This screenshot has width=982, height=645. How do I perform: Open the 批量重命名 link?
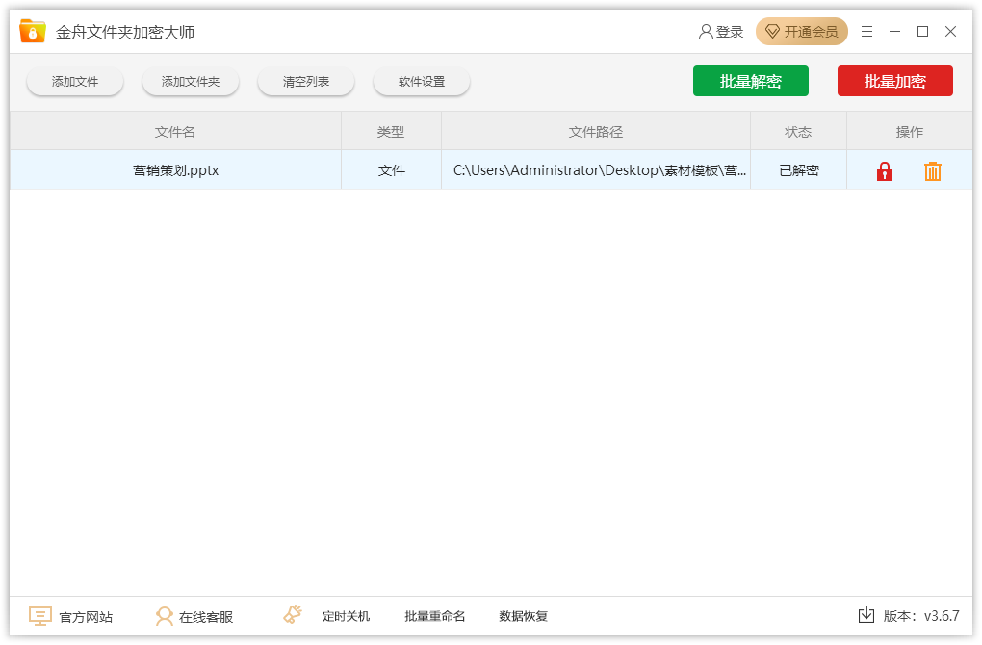(434, 616)
